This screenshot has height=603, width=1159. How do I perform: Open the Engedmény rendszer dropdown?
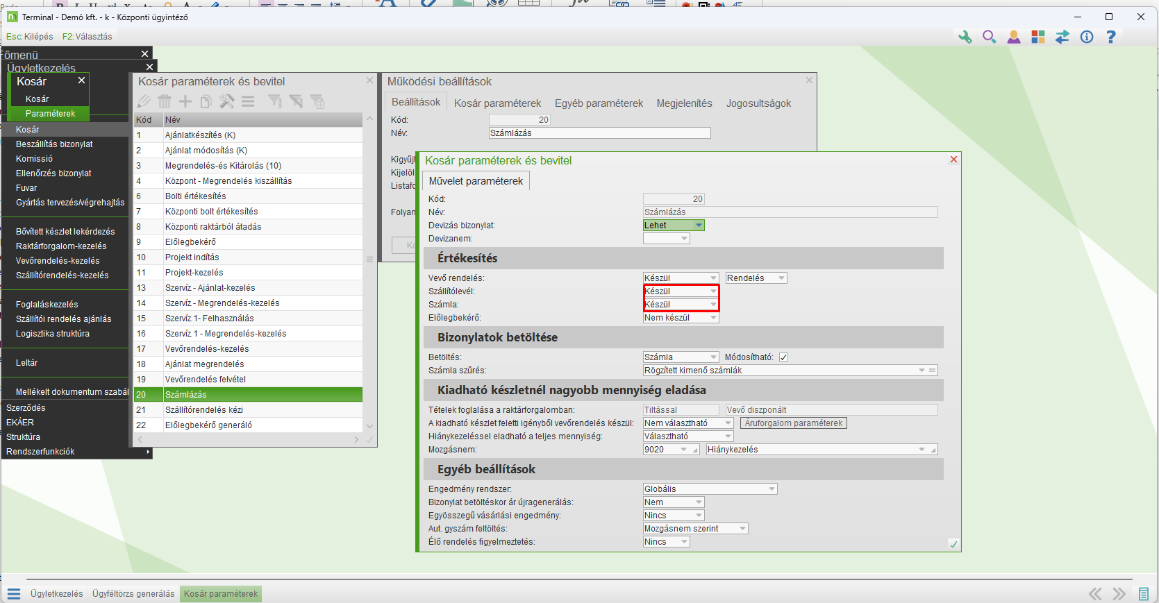772,489
